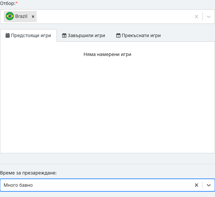This screenshot has width=215, height=197.
Task: Expand the Отбор team dropdown
Action: tap(208, 17)
